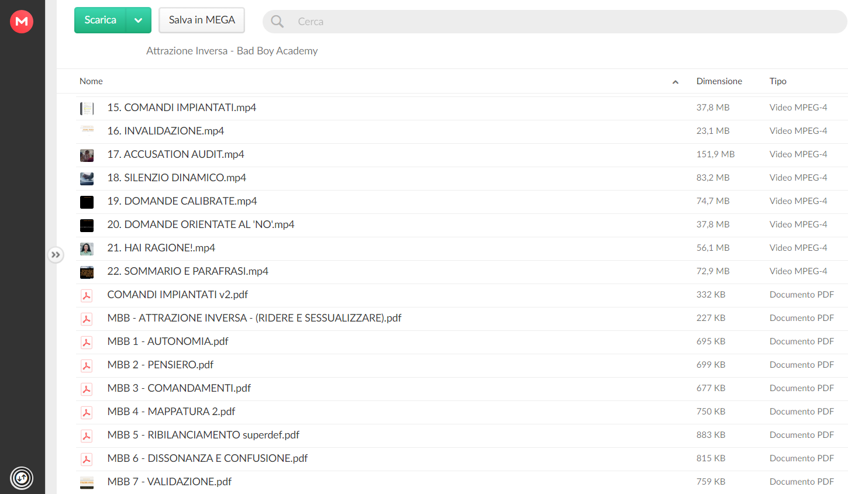Select file name 16. INVALIDAZIONE.mp4

[x=166, y=131]
